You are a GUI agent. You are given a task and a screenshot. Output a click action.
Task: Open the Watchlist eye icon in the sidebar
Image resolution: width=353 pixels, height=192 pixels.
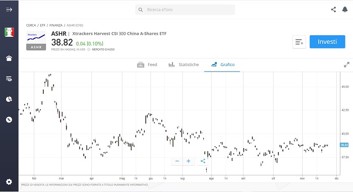tap(9, 79)
